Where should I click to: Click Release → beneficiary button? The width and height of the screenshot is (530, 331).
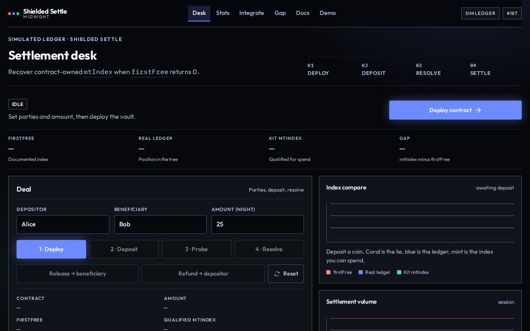(x=77, y=274)
